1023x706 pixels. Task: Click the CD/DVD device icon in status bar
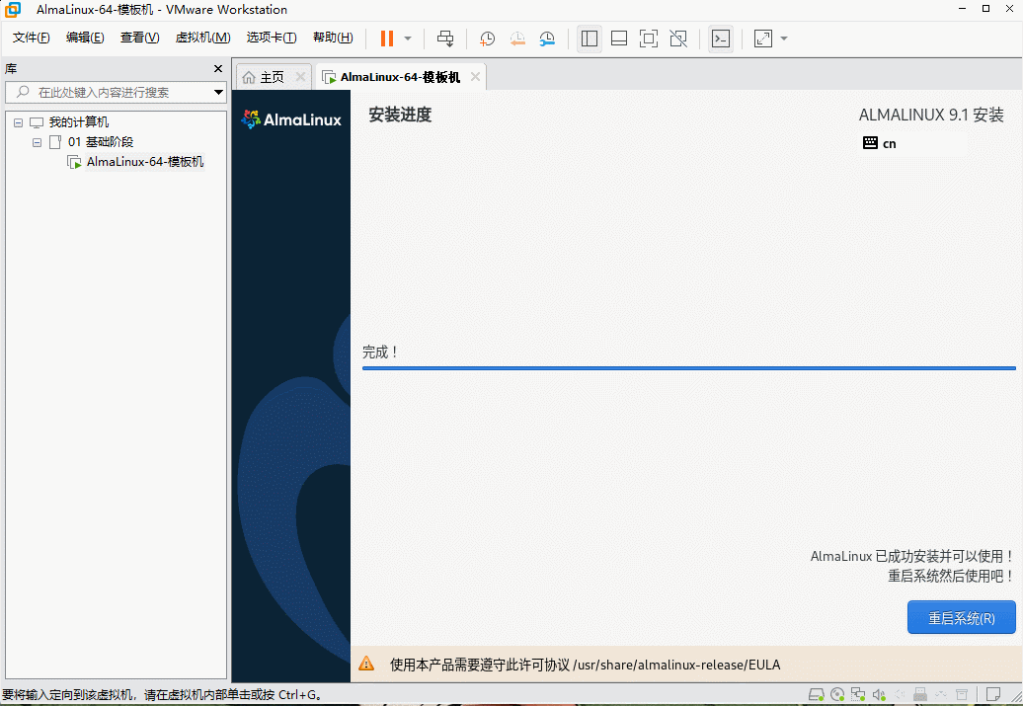837,694
